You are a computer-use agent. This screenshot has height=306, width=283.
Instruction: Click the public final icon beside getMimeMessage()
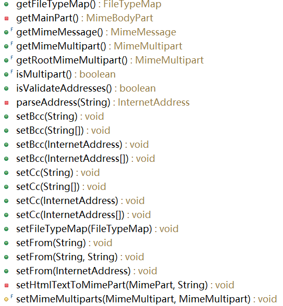click(8, 31)
